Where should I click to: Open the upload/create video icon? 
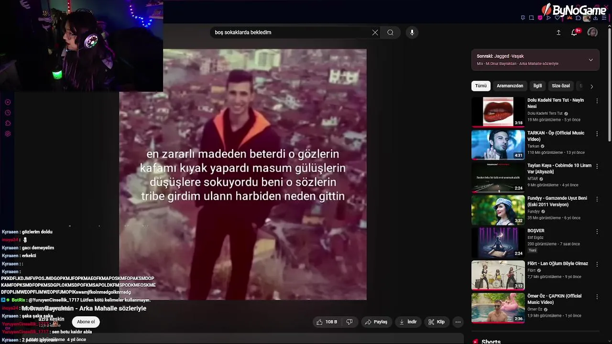[558, 32]
